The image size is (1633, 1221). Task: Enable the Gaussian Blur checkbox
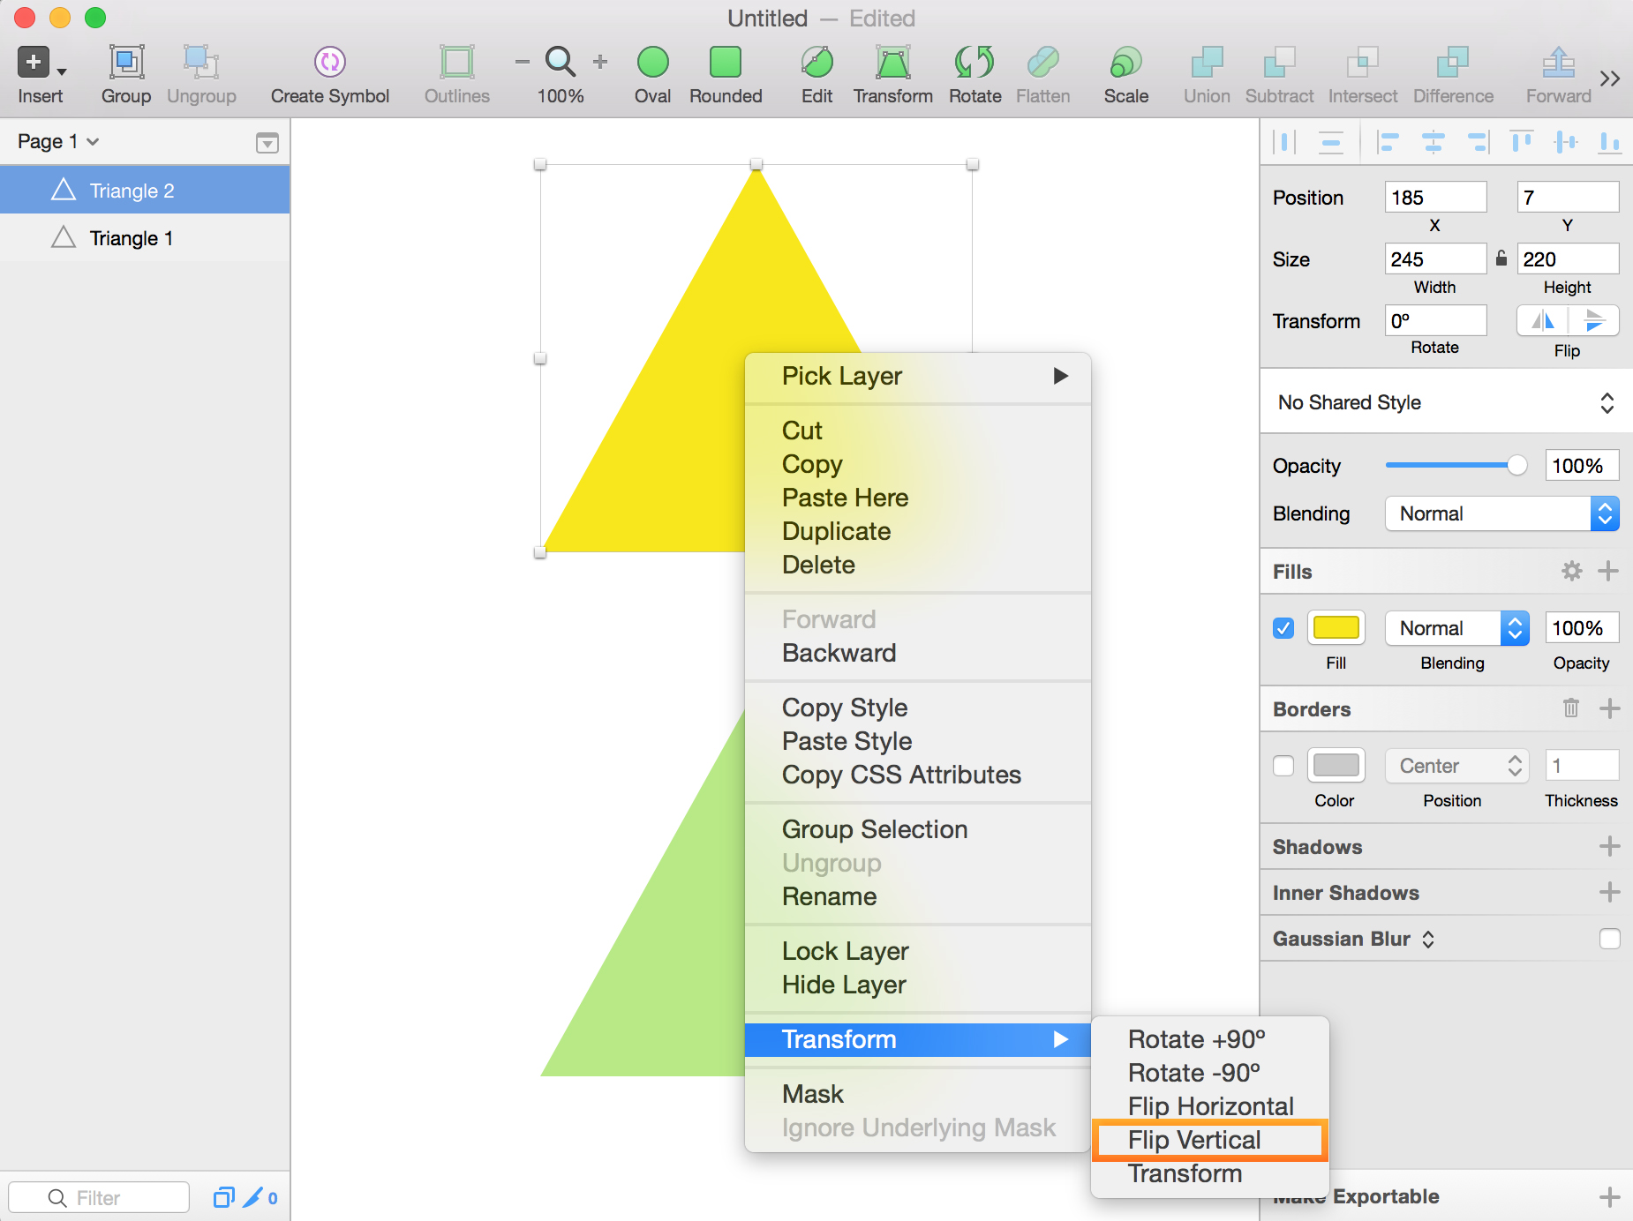[1609, 939]
